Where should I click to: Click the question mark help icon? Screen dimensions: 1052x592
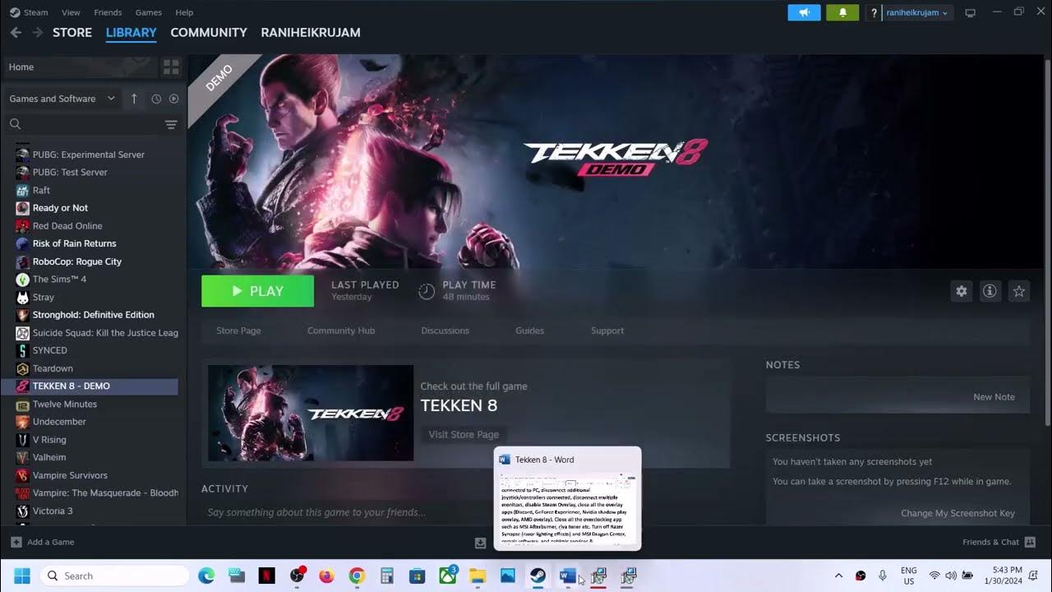[874, 12]
